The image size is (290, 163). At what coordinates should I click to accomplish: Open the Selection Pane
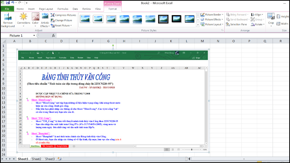(236, 25)
